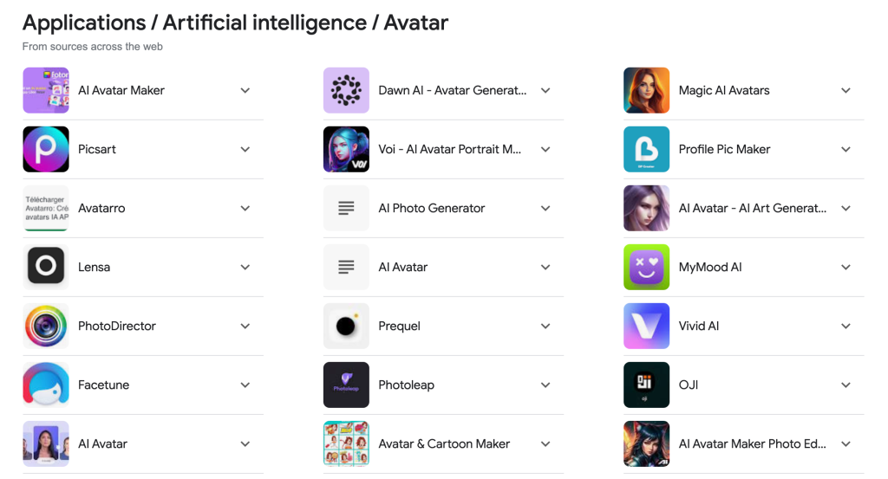Screen dimensions: 888x479
Task: Click the Facetune app icon
Action: [46, 385]
